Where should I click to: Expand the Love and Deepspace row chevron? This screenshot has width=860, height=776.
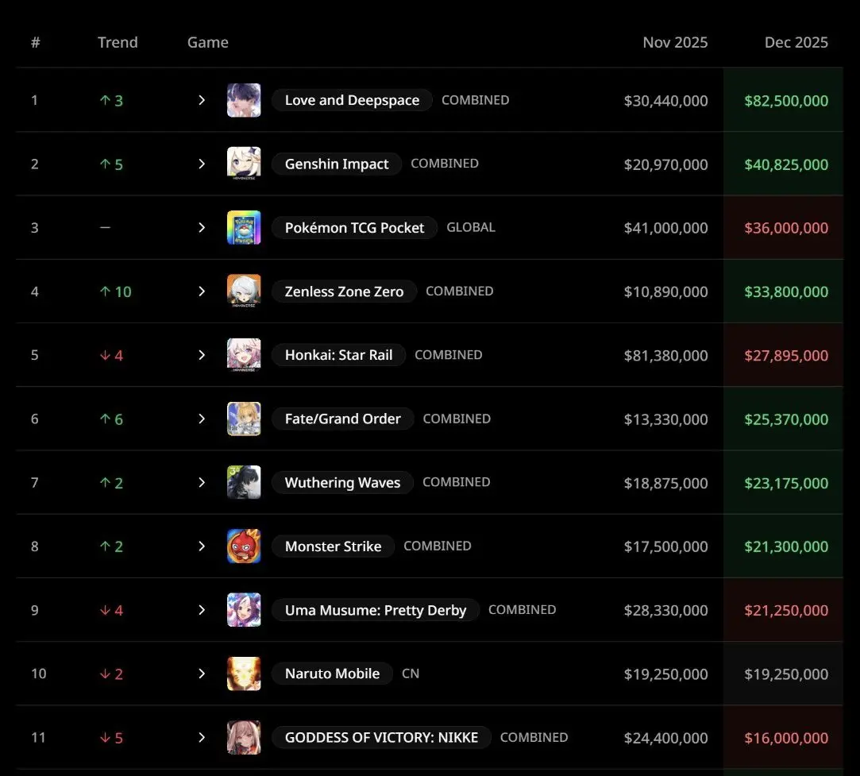point(202,100)
